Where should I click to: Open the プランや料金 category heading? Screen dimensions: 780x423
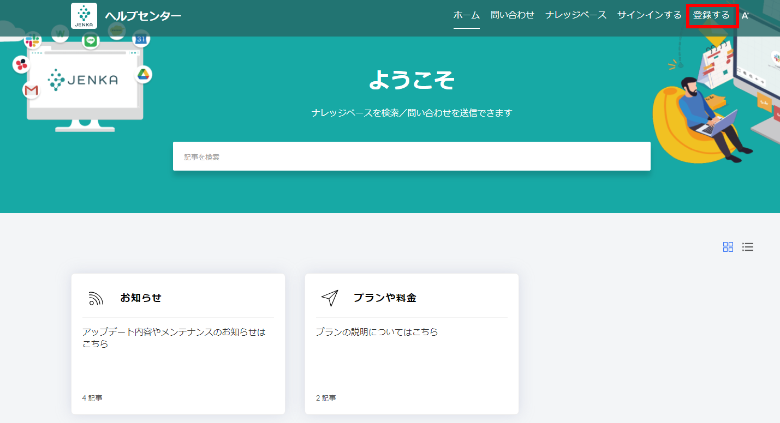click(385, 298)
